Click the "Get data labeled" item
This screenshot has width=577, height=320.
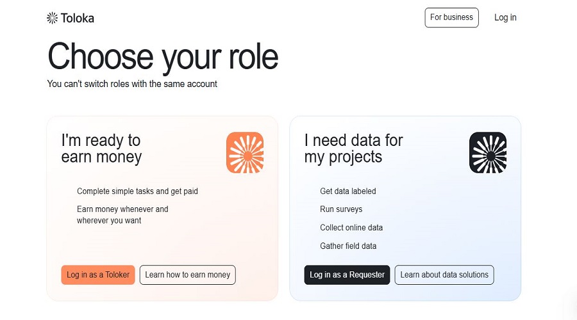click(348, 191)
